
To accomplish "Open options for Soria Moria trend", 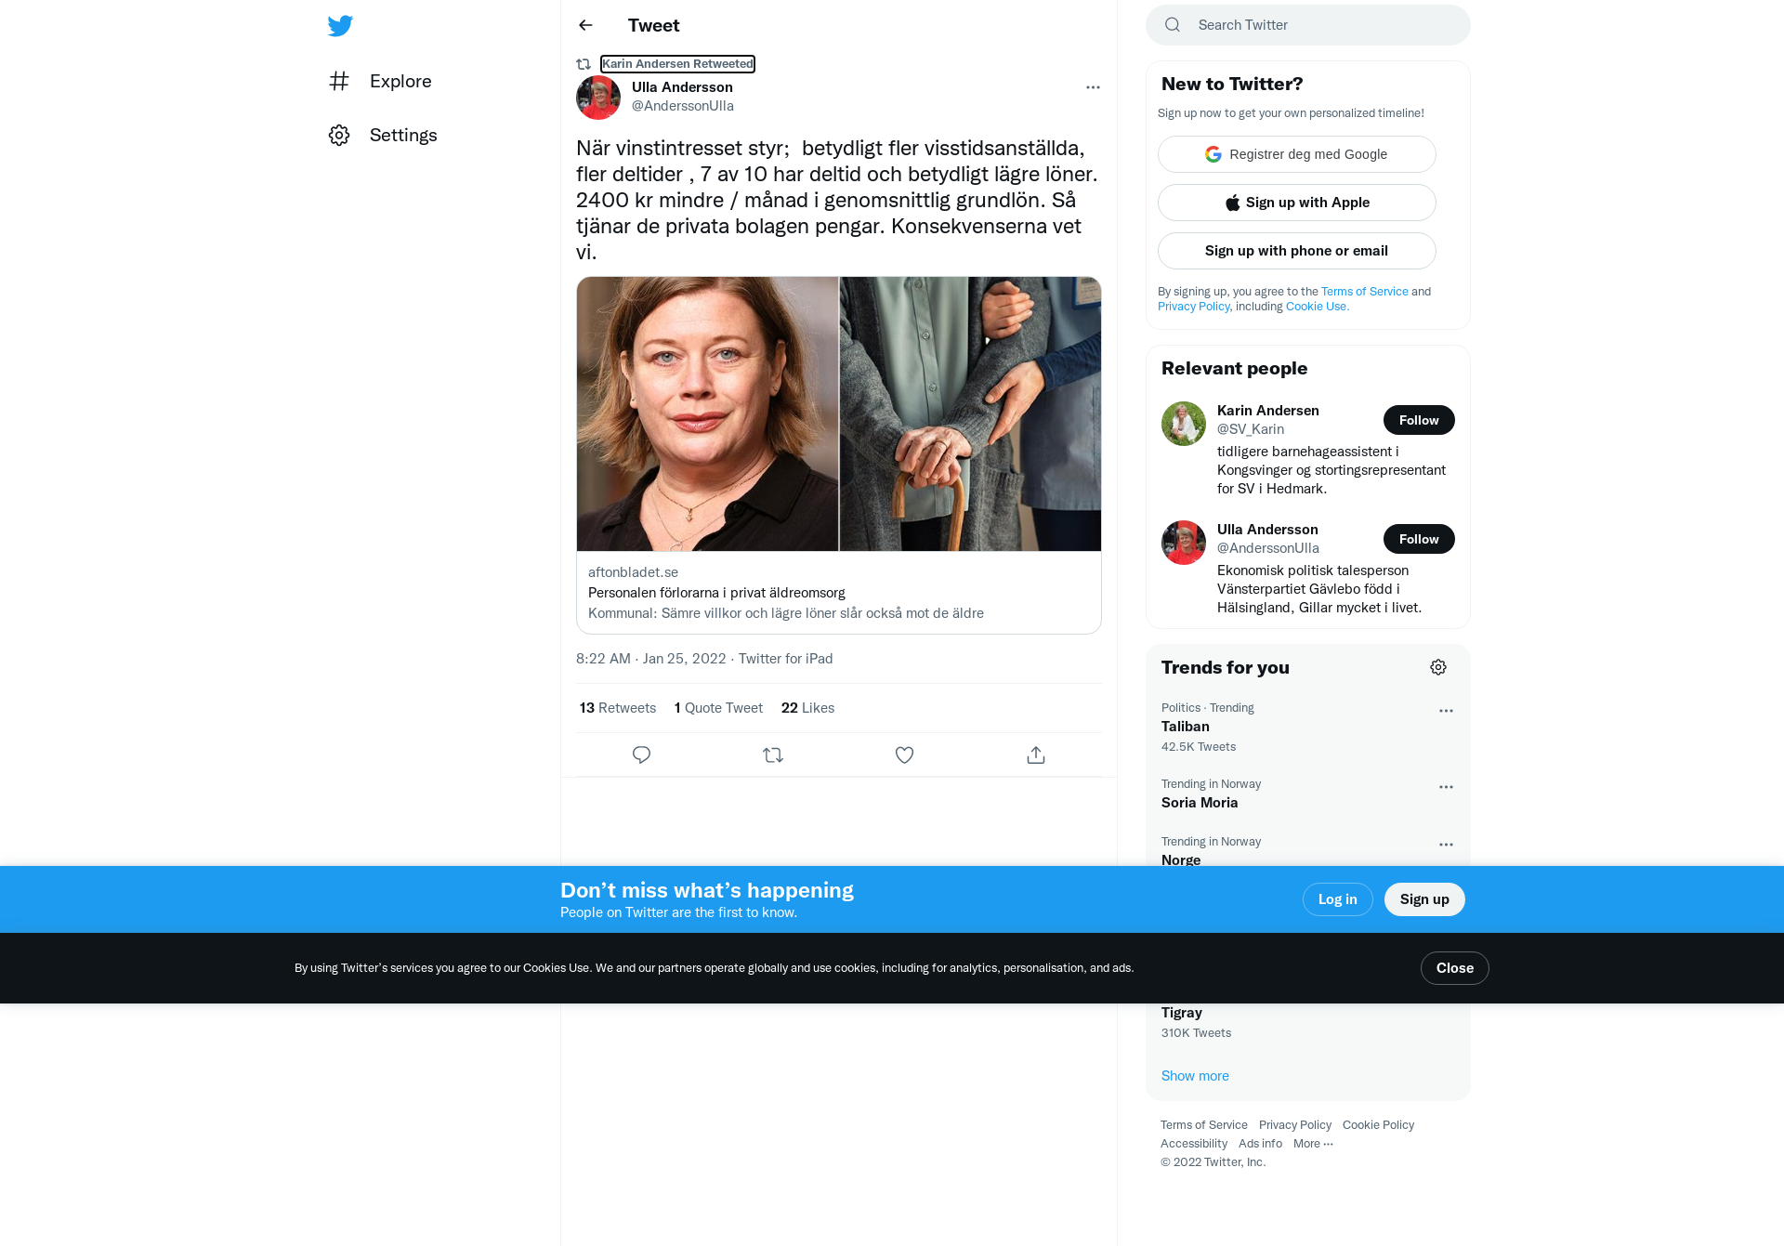I will (1446, 787).
